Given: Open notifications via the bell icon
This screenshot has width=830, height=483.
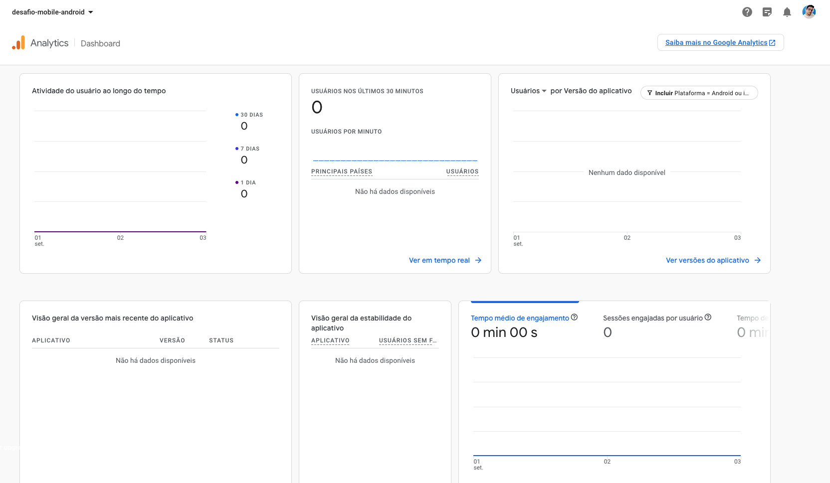Looking at the screenshot, I should (787, 12).
